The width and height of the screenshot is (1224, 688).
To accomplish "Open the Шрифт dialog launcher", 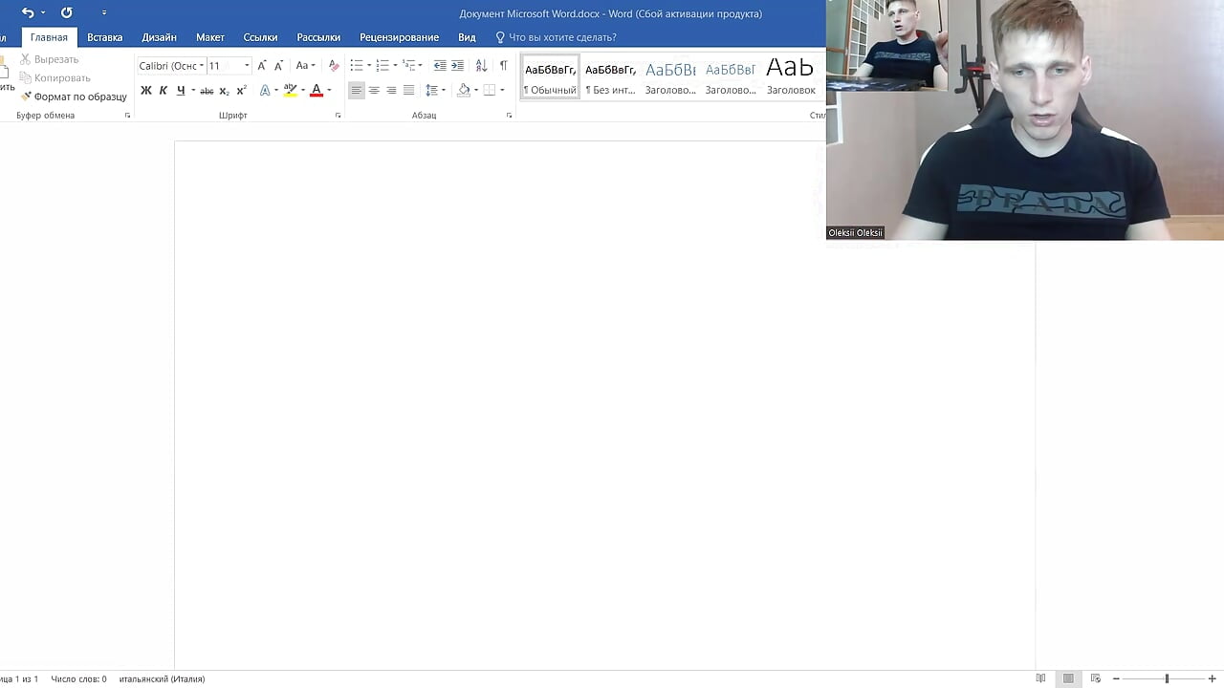I will pos(338,116).
